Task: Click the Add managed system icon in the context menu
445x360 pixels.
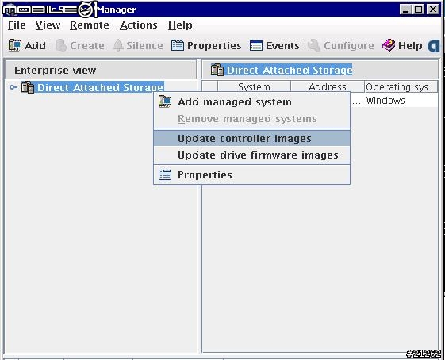Action: tap(165, 101)
